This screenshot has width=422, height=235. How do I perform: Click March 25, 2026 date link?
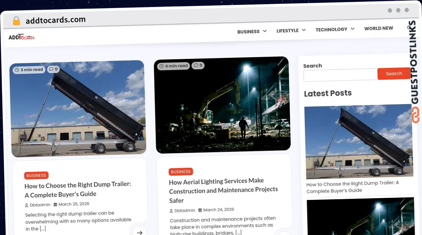[74, 204]
